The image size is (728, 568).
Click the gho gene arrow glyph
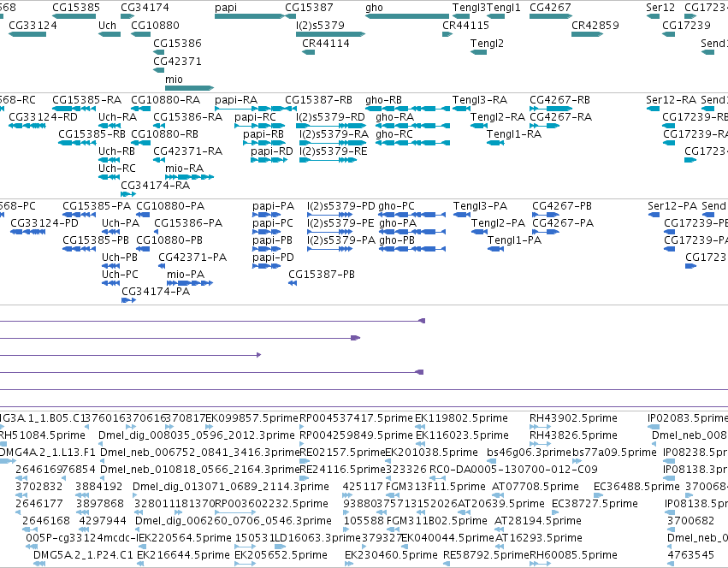[407, 16]
